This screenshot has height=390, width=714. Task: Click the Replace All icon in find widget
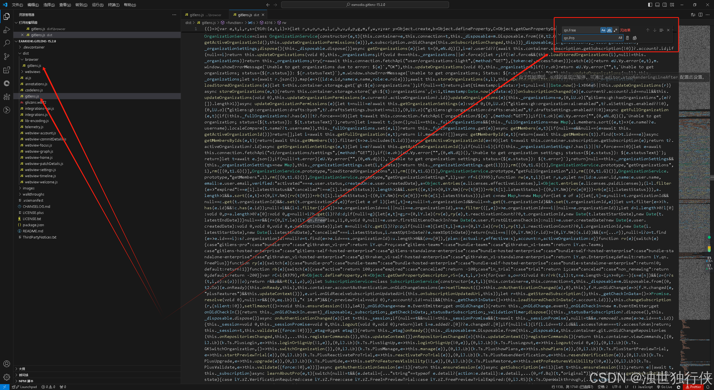pos(635,38)
